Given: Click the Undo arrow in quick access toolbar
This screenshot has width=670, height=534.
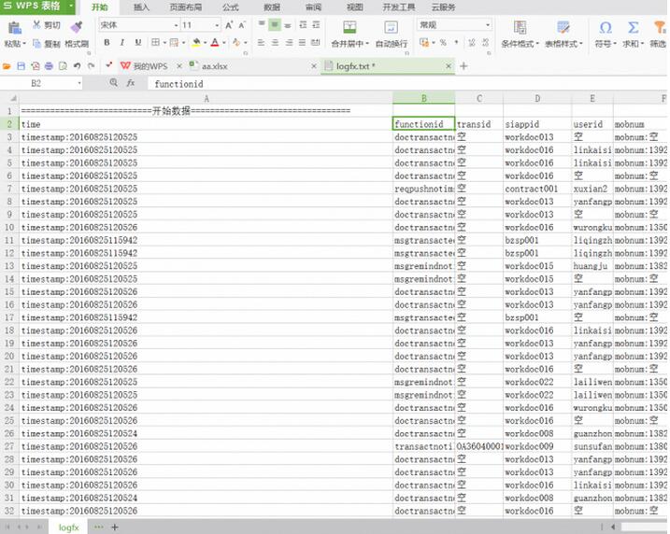Looking at the screenshot, I should 77,66.
